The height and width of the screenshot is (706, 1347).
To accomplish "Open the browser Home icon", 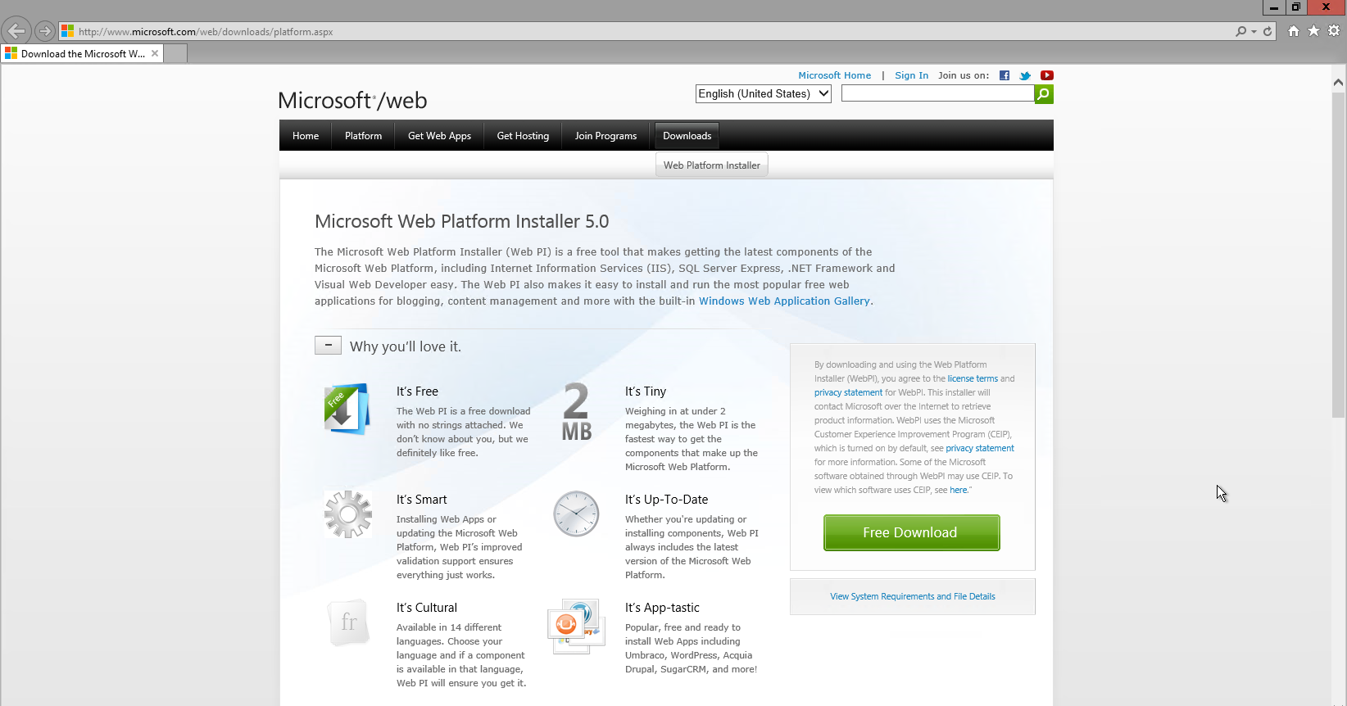I will point(1294,31).
